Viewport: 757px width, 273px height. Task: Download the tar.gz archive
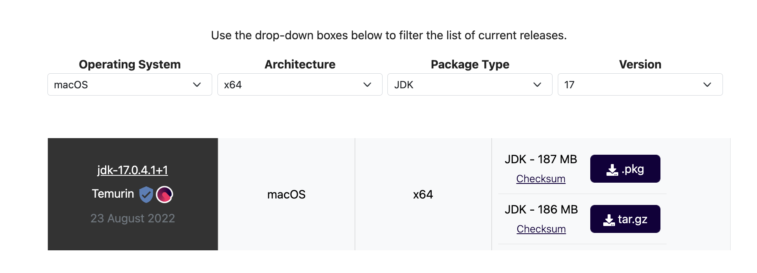pyautogui.click(x=625, y=219)
